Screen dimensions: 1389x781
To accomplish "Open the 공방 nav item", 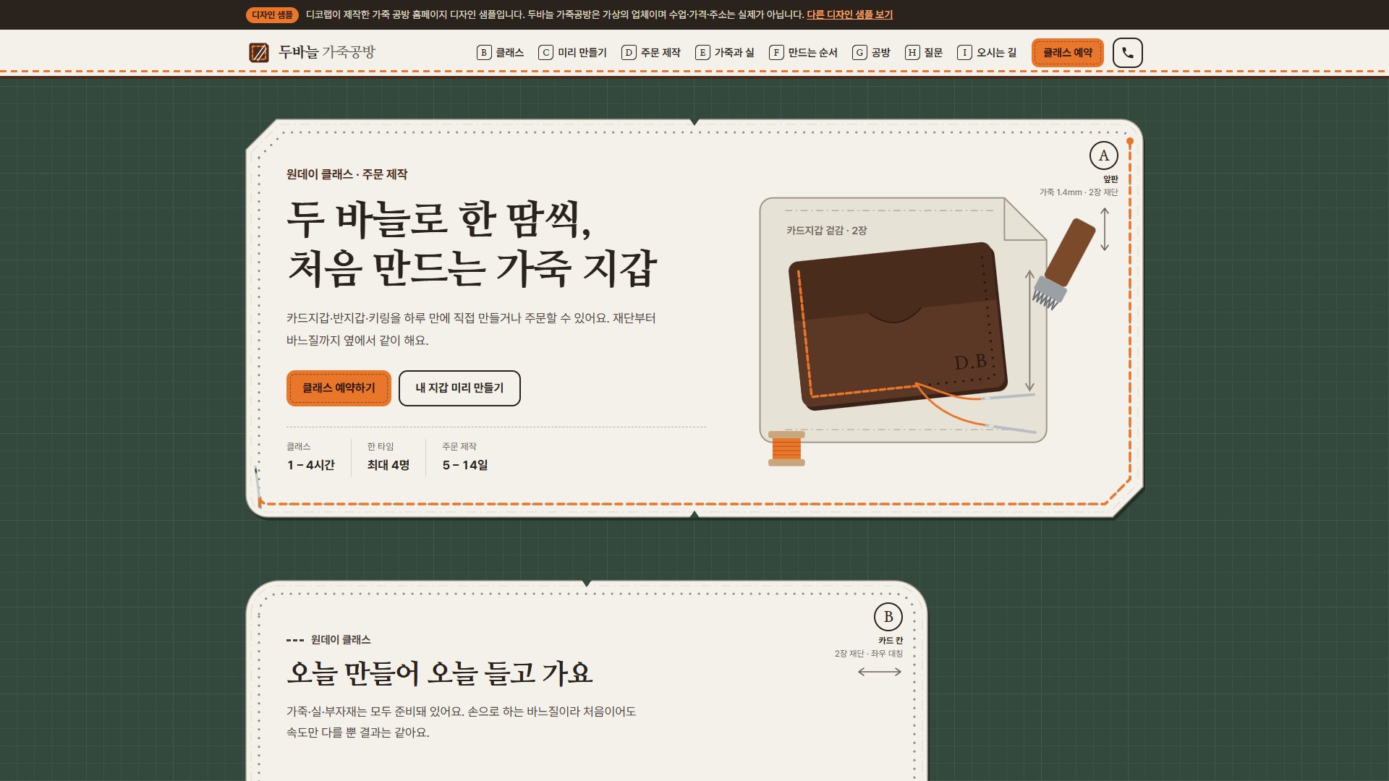I will pyautogui.click(x=872, y=53).
